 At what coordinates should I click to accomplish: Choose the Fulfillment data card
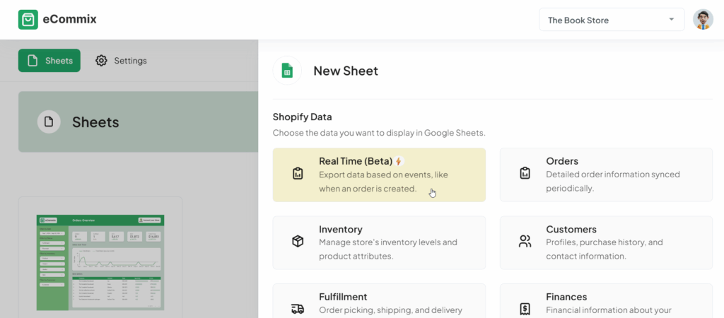tap(379, 301)
